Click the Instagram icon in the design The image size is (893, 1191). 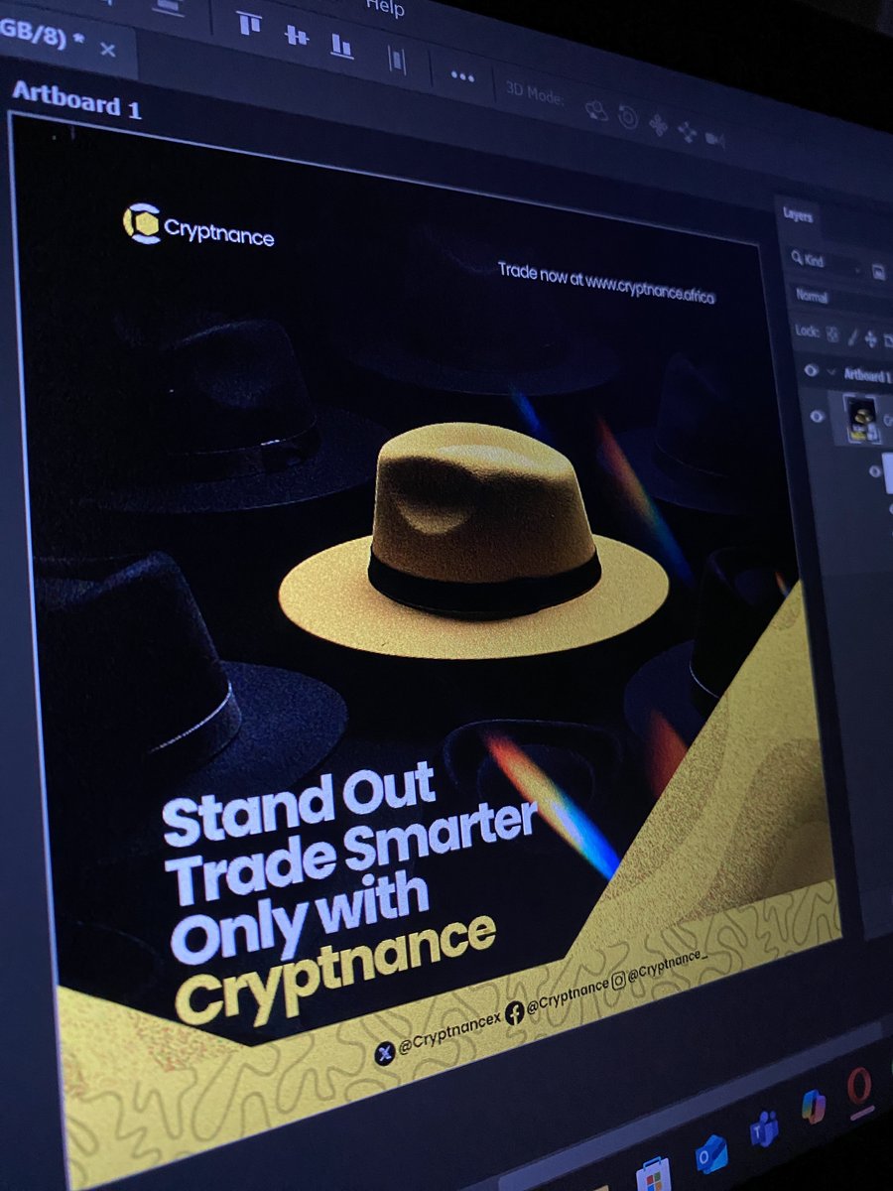[617, 980]
